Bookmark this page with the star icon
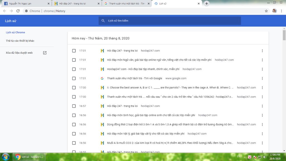The height and width of the screenshot is (161, 286). click(266, 11)
